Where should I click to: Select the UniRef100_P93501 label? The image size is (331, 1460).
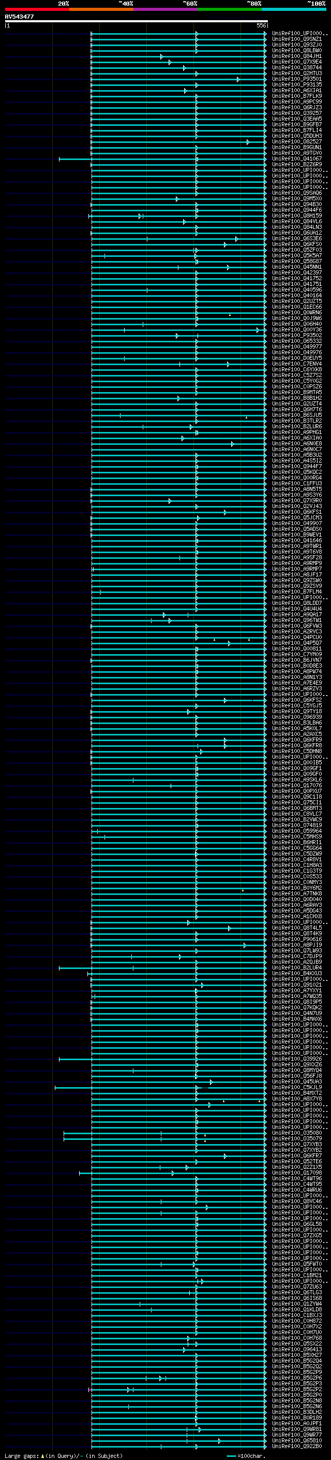297,79
